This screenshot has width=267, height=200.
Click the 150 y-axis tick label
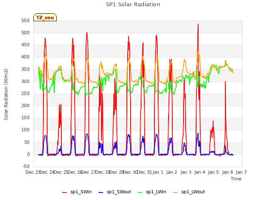pyautogui.click(x=25, y=117)
